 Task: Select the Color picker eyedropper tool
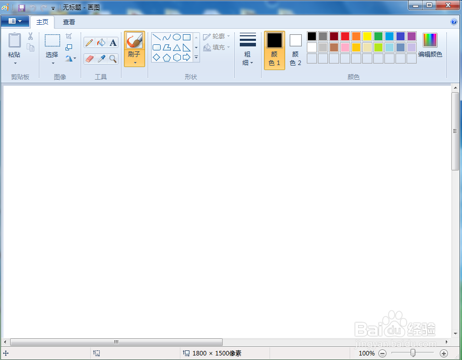coord(101,59)
